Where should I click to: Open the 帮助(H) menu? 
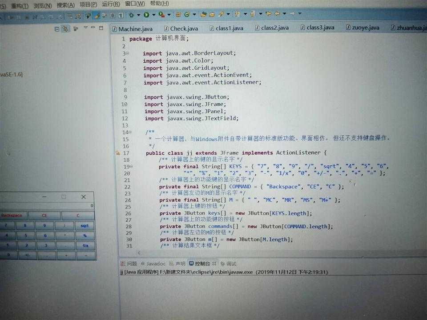pos(159,4)
